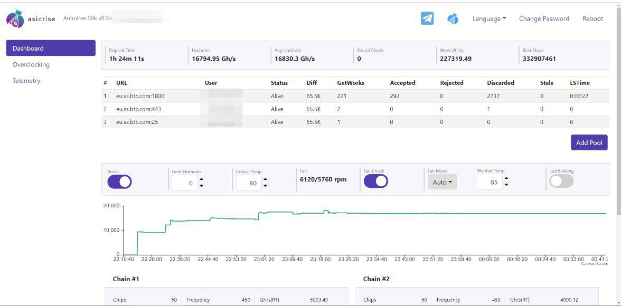Viewport: 621px width, 306px height.
Task: Open the Telegram channel icon
Action: [427, 18]
